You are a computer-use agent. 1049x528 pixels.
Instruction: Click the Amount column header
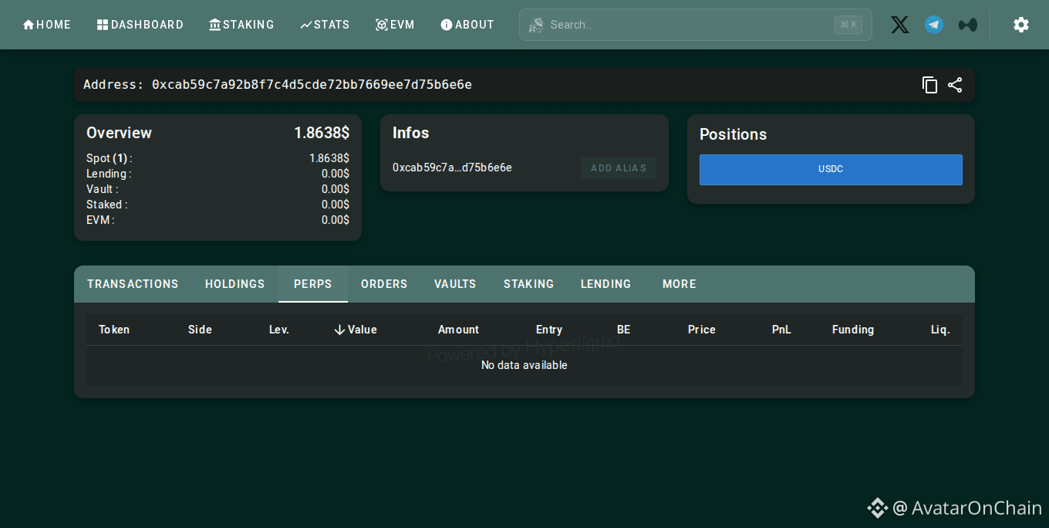[458, 330]
